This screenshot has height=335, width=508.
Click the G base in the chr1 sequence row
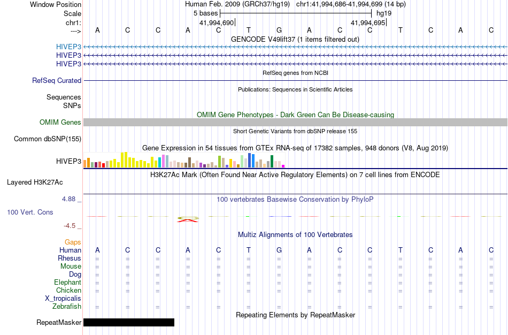coord(279,30)
